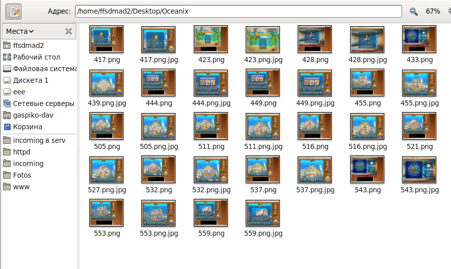Select the 543.png thumbnail
The image size is (451, 269).
367,170
